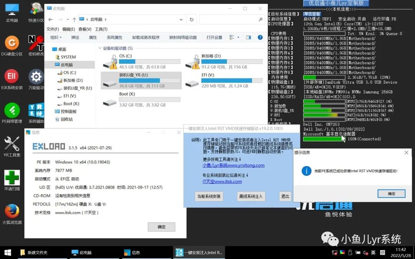
Task: Select 此电脑 in navigation tree
Action: pos(66,65)
